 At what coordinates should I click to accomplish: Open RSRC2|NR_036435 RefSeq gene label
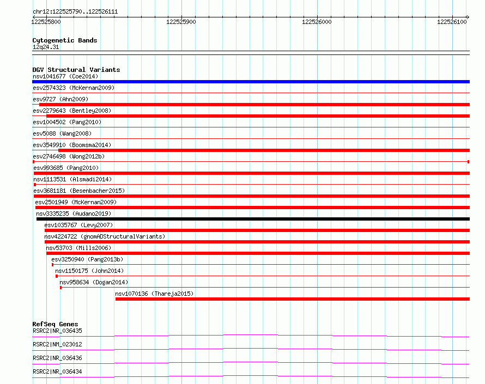[x=57, y=331]
